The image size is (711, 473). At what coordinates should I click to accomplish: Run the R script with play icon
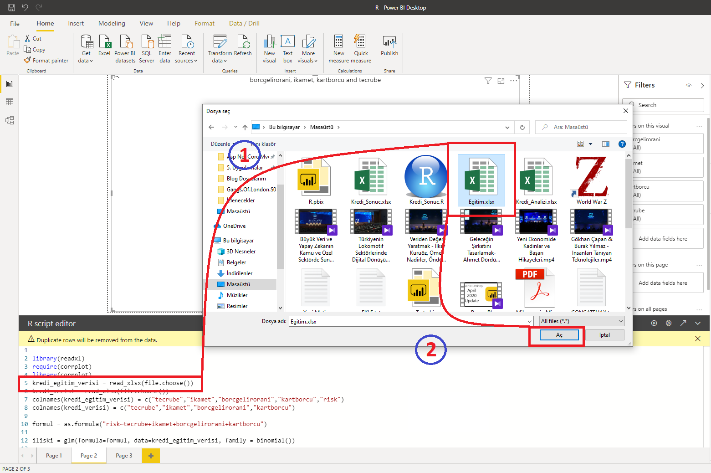[x=654, y=323]
